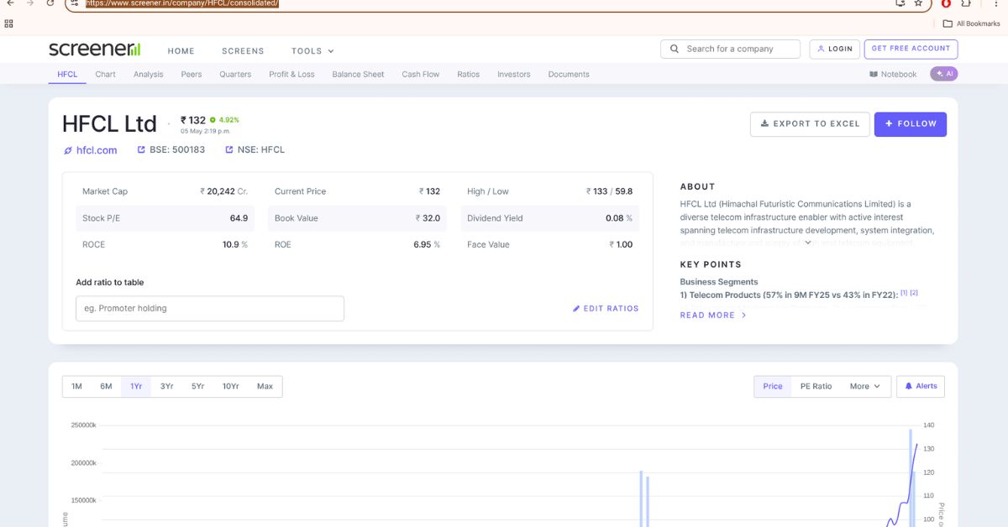Select the Max chart range
This screenshot has width=1008, height=527.
265,386
